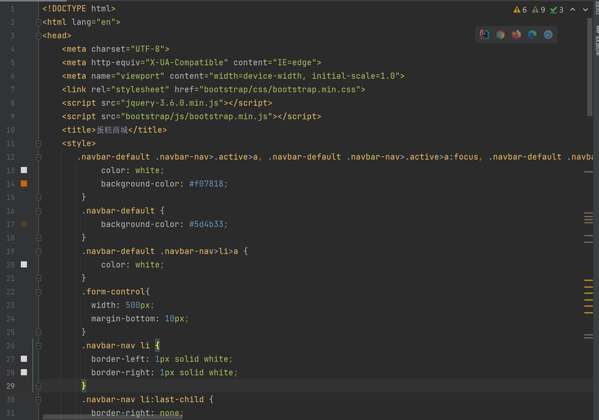The width and height of the screenshot is (599, 420).
Task: Open page in Firefox browser
Action: click(517, 35)
